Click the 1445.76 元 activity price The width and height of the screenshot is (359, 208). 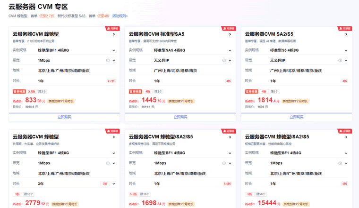[x=153, y=100]
